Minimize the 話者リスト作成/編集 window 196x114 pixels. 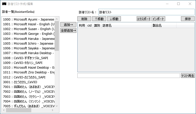coord(167,4)
